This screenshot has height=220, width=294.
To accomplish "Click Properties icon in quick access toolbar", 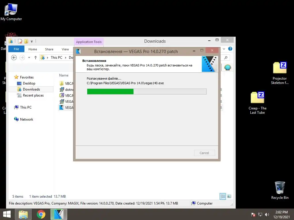I will point(20,41).
